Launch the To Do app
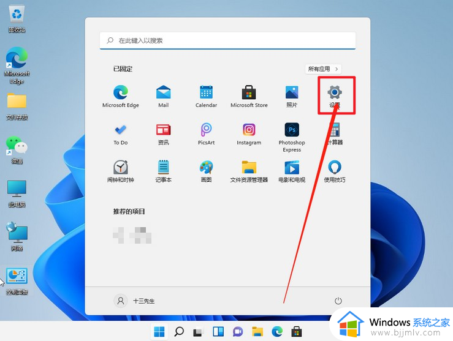The image size is (453, 341). (x=121, y=134)
